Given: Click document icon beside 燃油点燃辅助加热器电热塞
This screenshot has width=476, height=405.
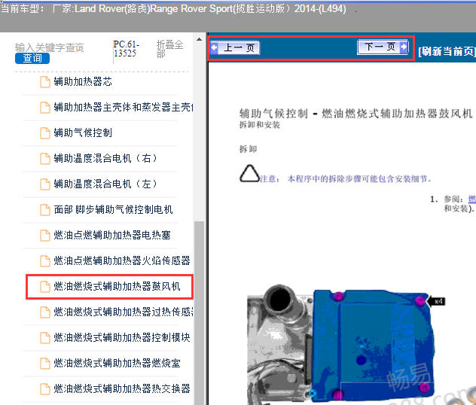Looking at the screenshot, I should [45, 235].
